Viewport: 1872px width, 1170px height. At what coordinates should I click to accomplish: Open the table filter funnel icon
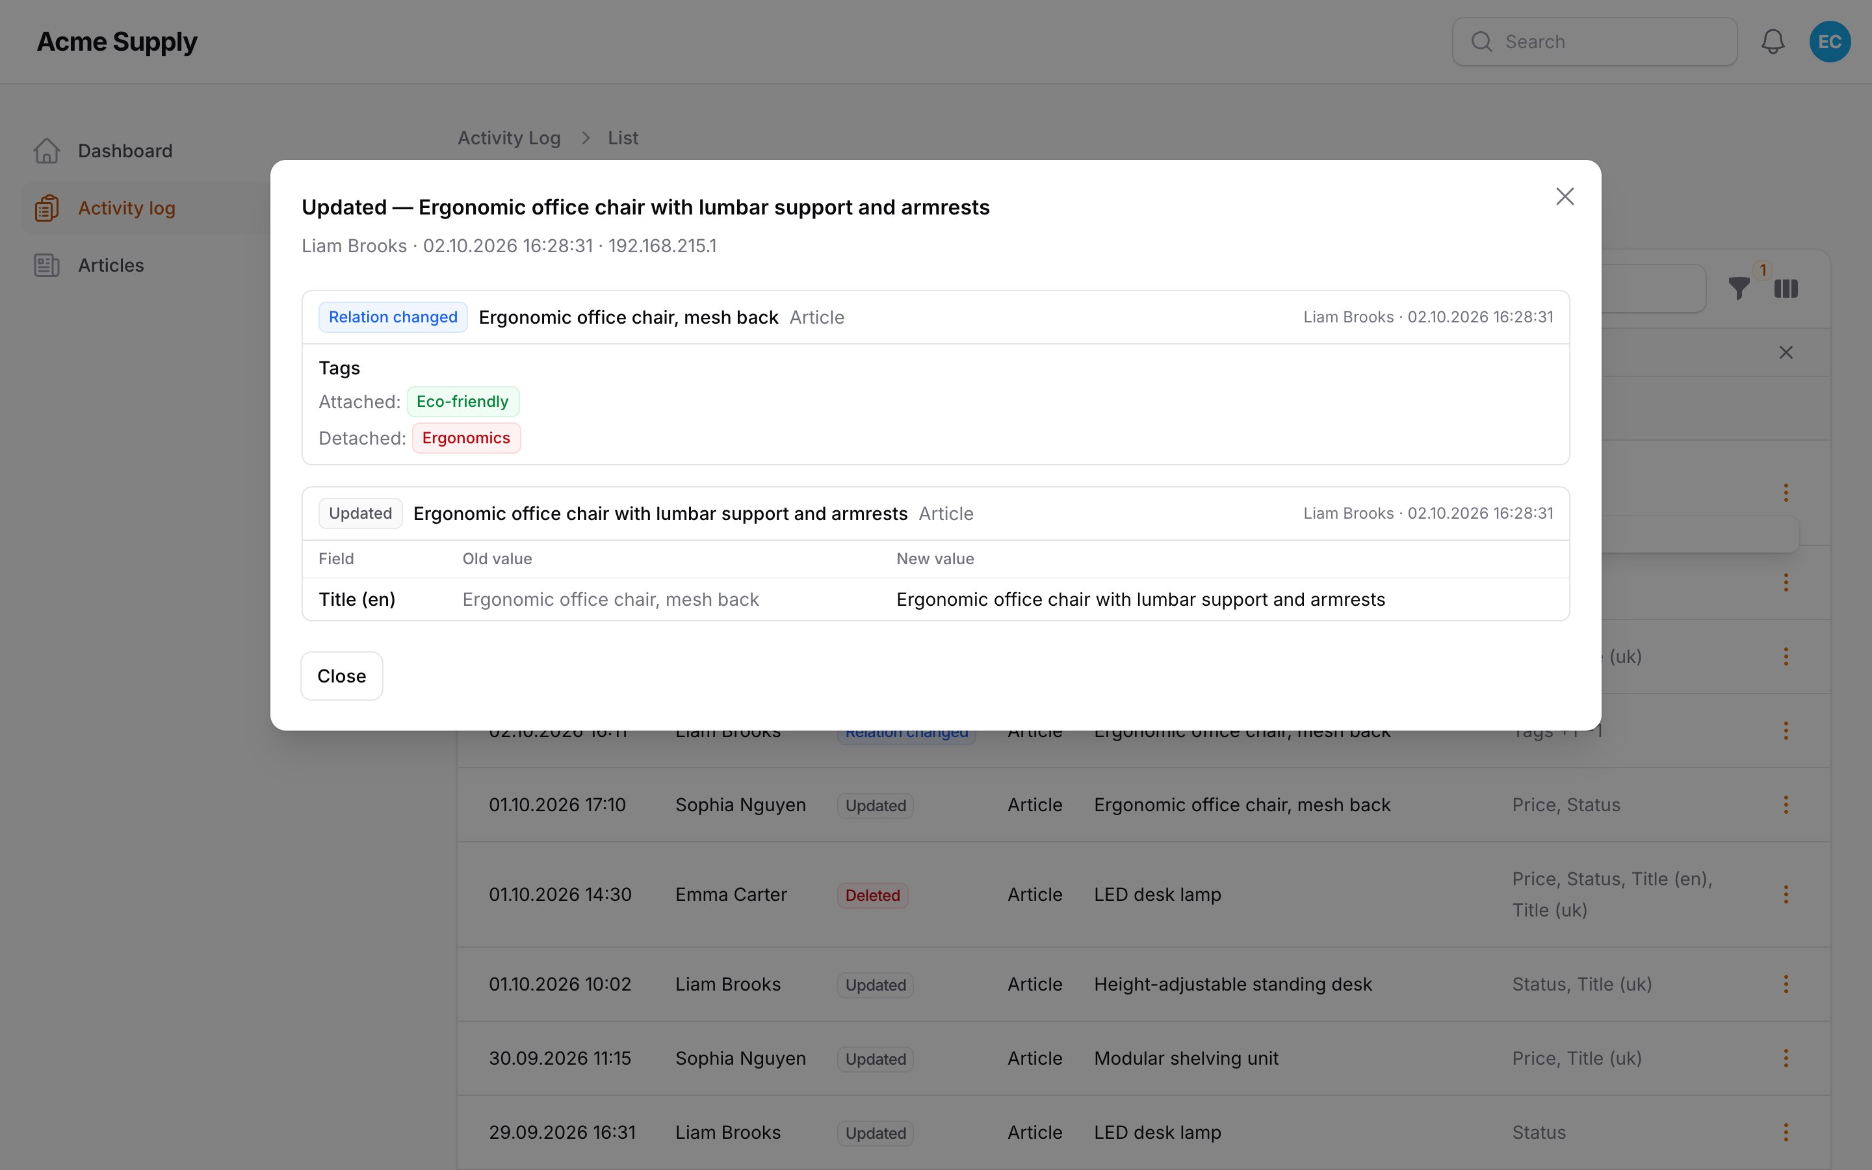pos(1739,289)
